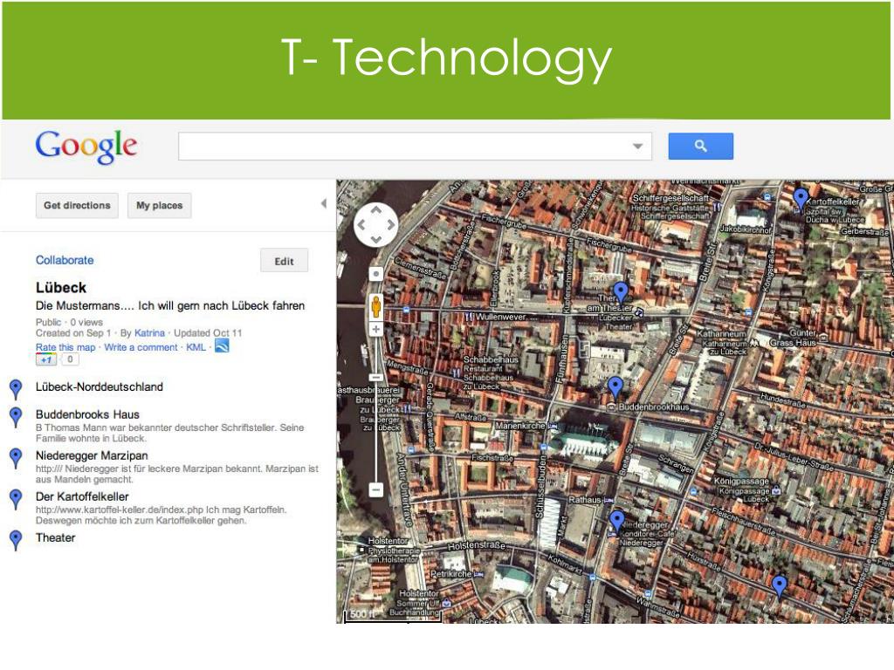Viewport: 894px width, 670px height.
Task: Select Niederegger Marzipan in the list
Action: tap(92, 455)
